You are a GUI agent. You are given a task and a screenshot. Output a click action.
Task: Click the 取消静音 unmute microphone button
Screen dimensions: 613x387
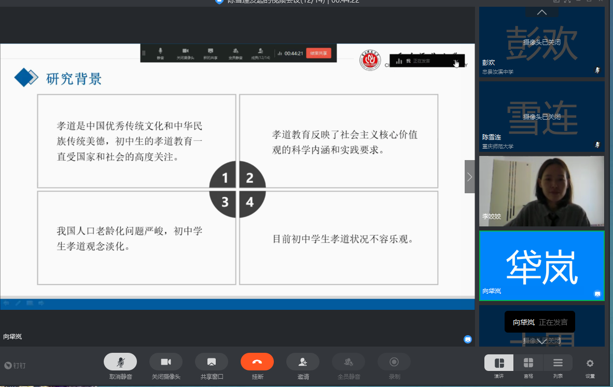click(120, 362)
